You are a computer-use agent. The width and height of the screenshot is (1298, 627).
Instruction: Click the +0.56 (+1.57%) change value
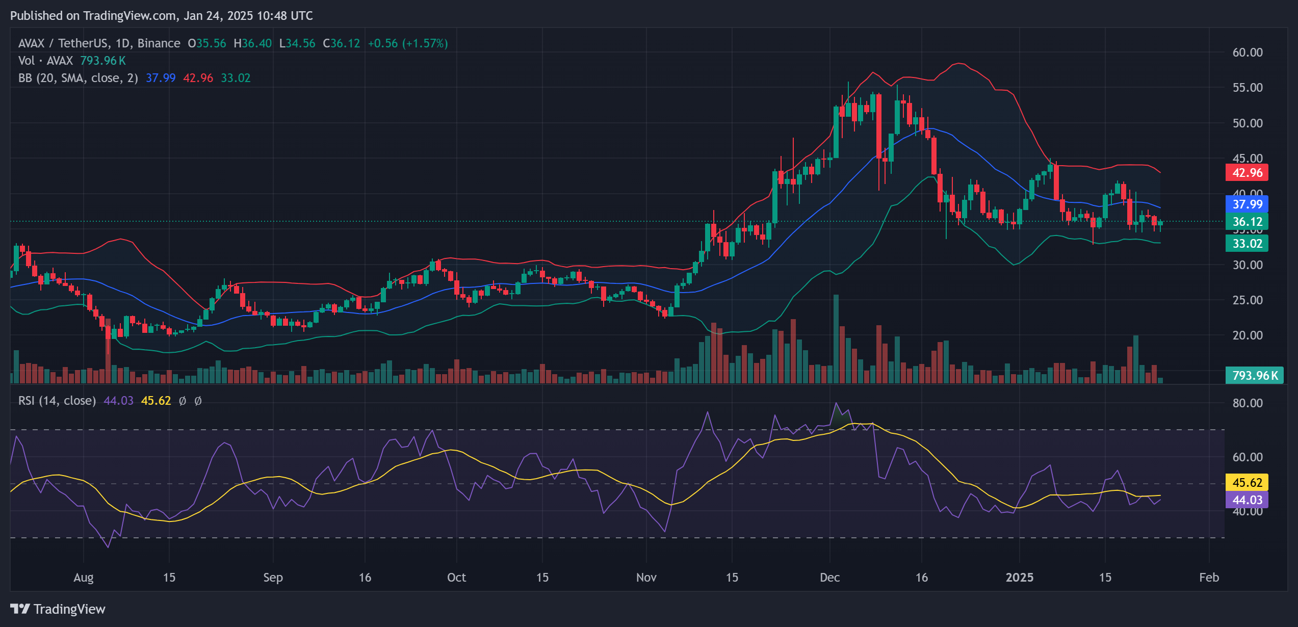[408, 43]
